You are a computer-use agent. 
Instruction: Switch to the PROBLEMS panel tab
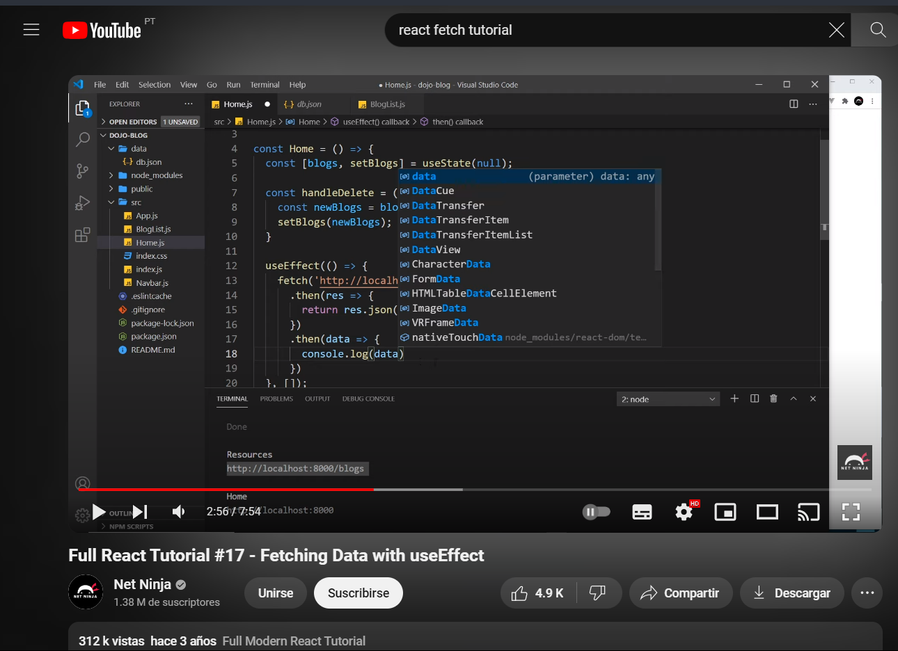[x=276, y=399]
